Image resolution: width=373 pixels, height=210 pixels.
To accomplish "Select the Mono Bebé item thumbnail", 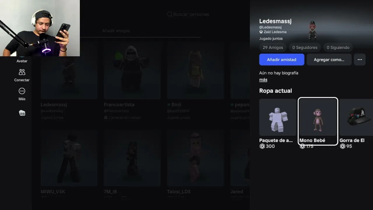I will [318, 117].
